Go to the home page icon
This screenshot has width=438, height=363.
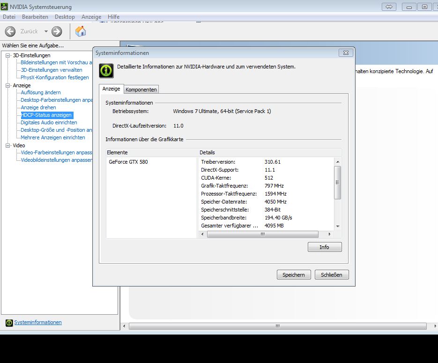click(81, 31)
